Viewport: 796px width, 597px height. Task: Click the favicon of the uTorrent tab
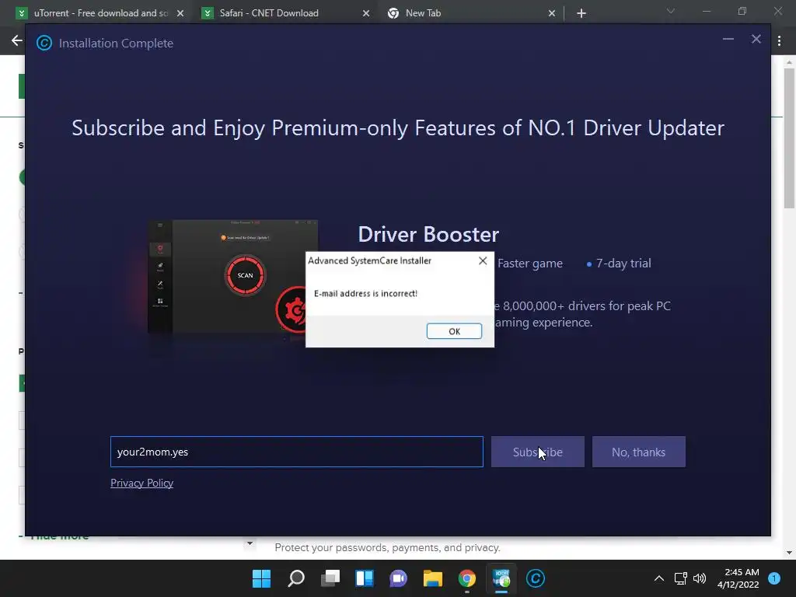[22, 13]
